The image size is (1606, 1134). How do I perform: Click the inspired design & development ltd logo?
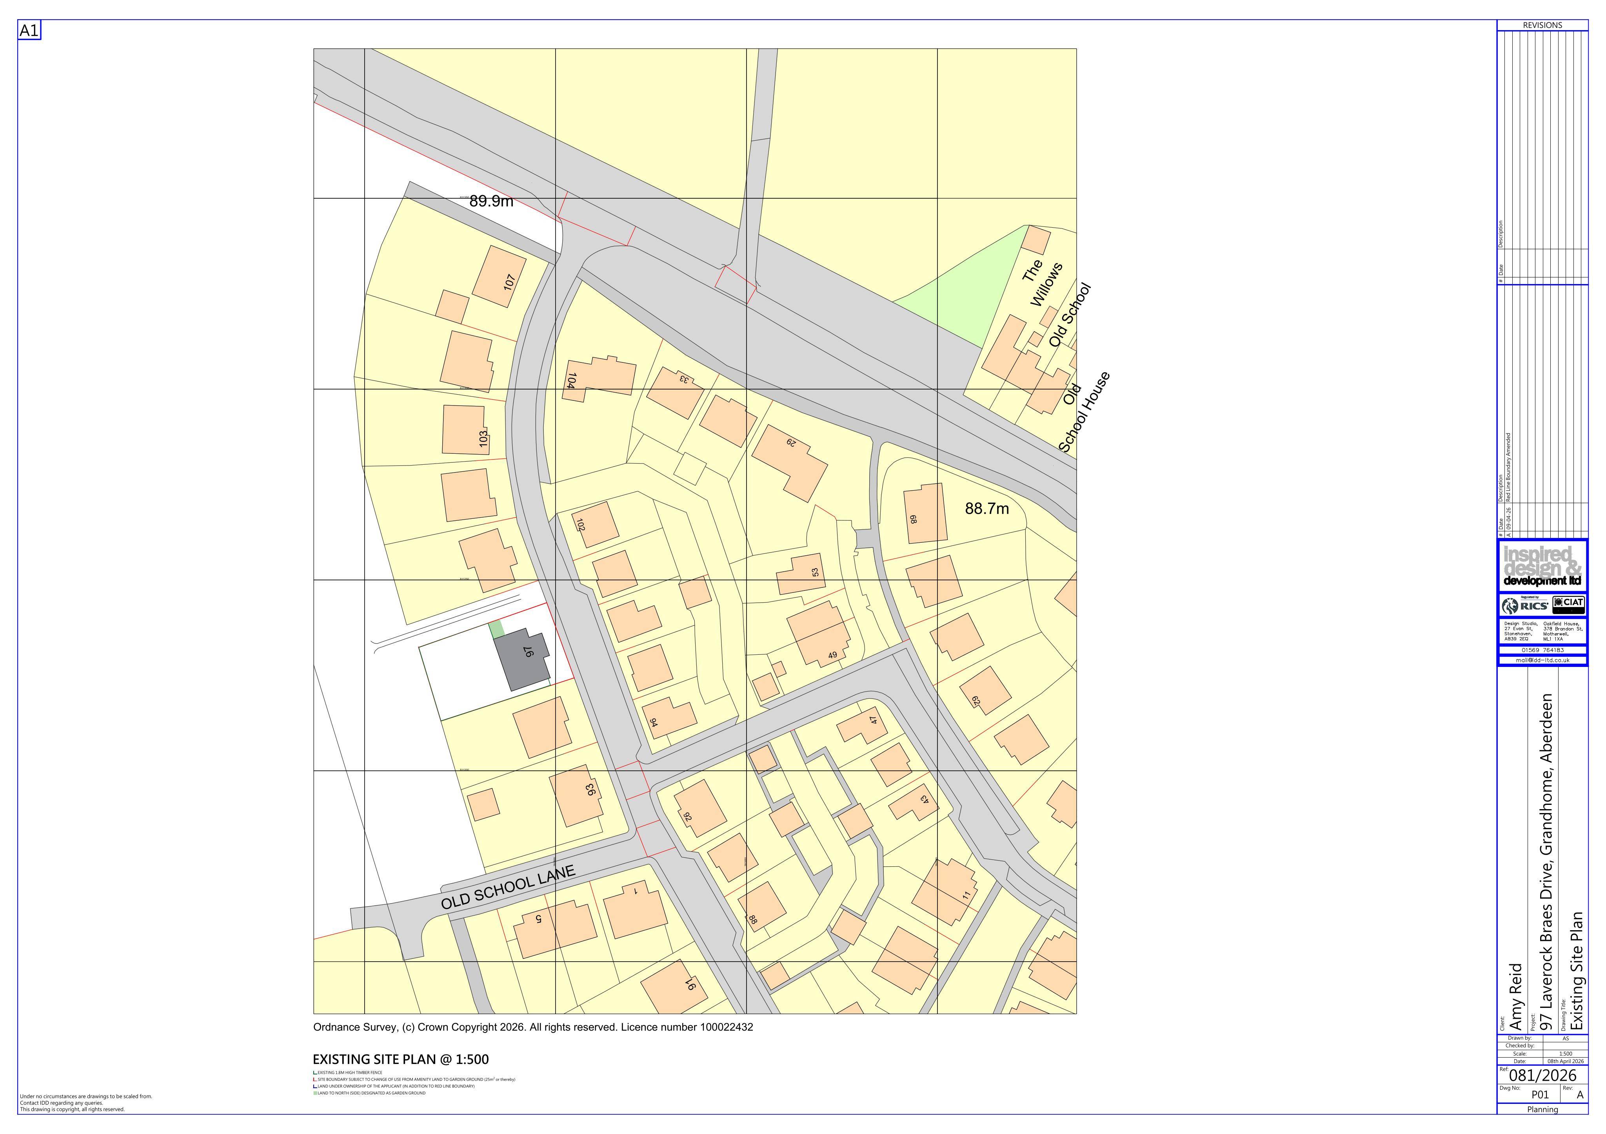(1542, 566)
